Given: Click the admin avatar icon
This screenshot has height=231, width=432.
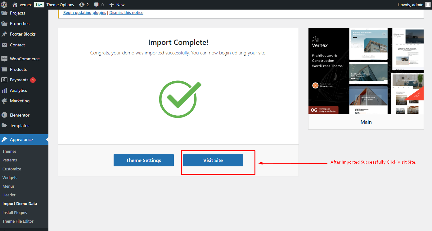Looking at the screenshot, I should (x=428, y=5).
